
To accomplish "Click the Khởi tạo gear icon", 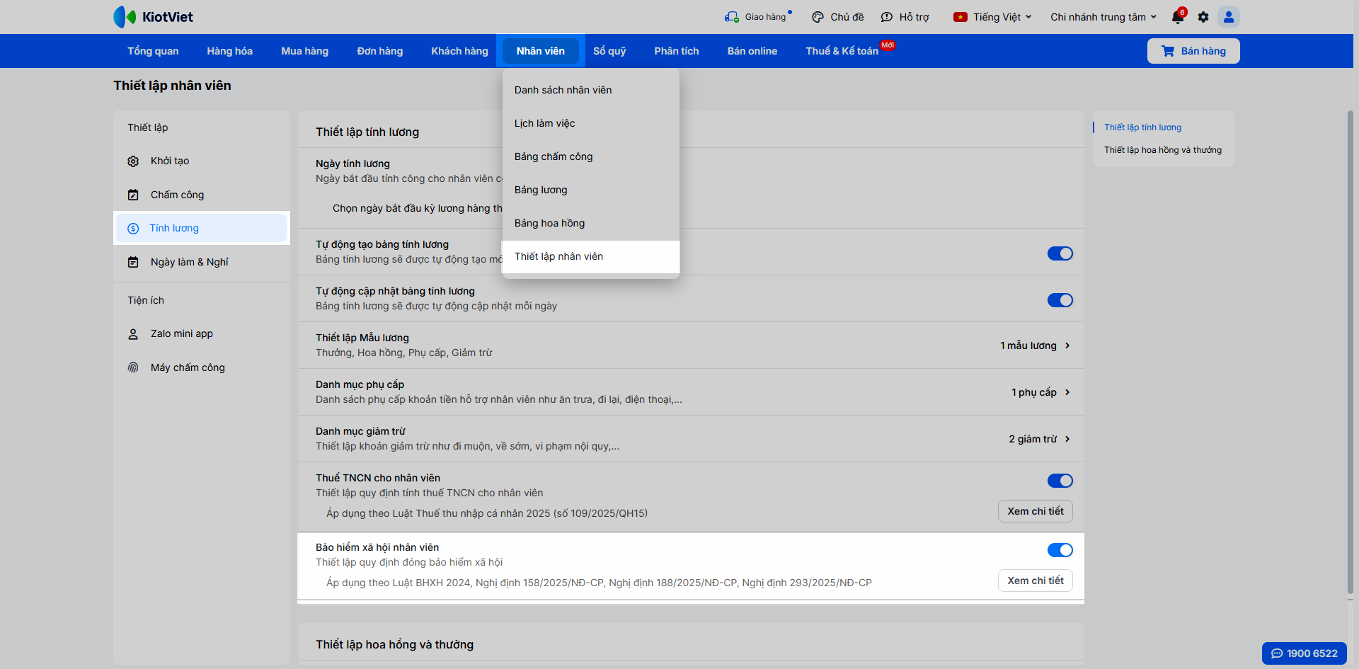I will coord(133,161).
